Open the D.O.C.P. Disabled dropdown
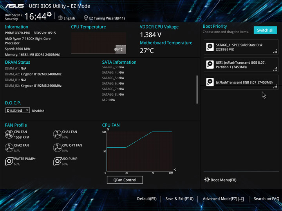The height and width of the screenshot is (211, 282). (x=18, y=110)
